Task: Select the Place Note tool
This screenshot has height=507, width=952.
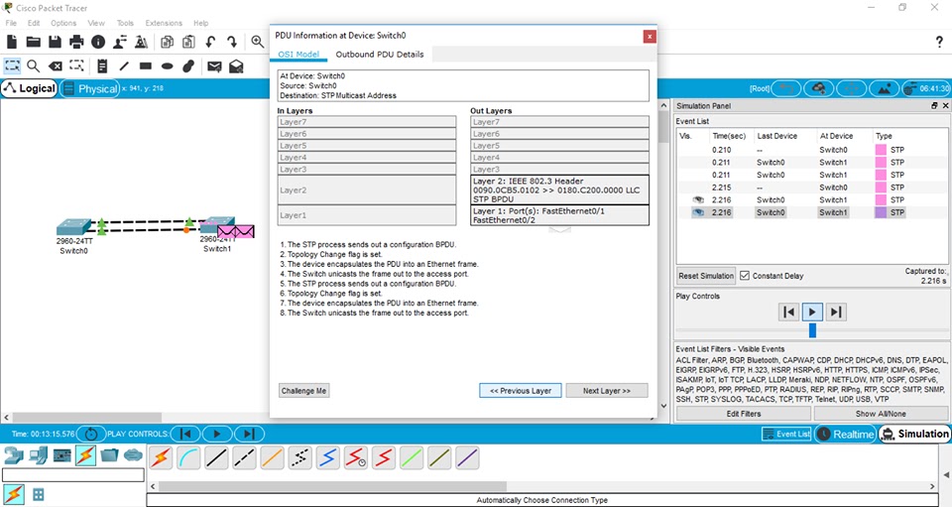Action: click(x=102, y=66)
